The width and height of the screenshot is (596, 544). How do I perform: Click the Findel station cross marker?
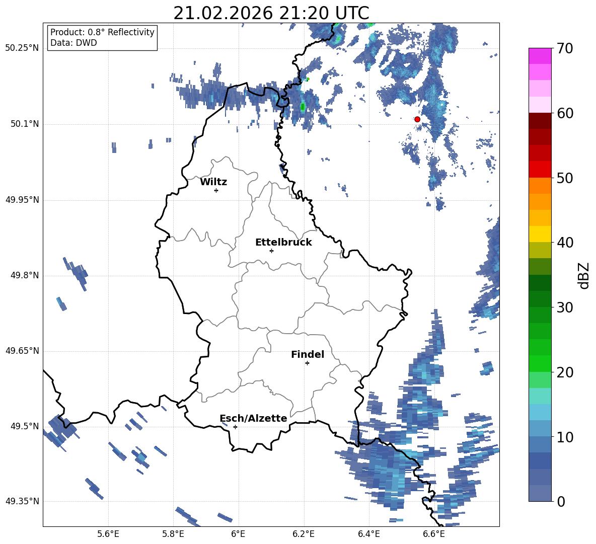pos(307,363)
